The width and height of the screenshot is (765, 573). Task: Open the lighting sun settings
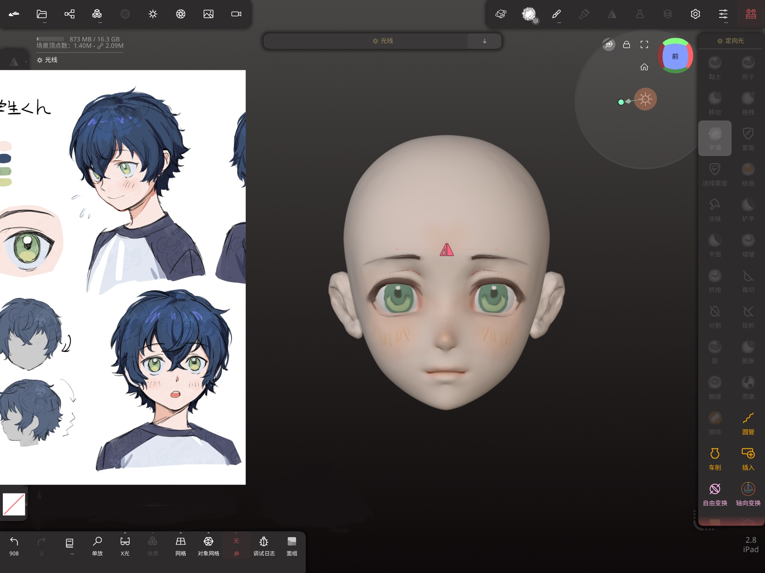pyautogui.click(x=153, y=14)
